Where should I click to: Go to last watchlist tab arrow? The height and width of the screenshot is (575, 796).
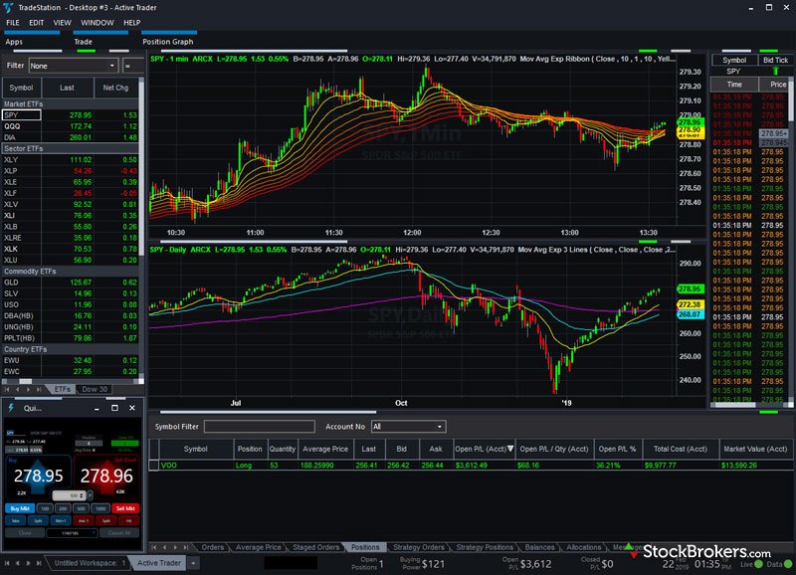pyautogui.click(x=39, y=389)
